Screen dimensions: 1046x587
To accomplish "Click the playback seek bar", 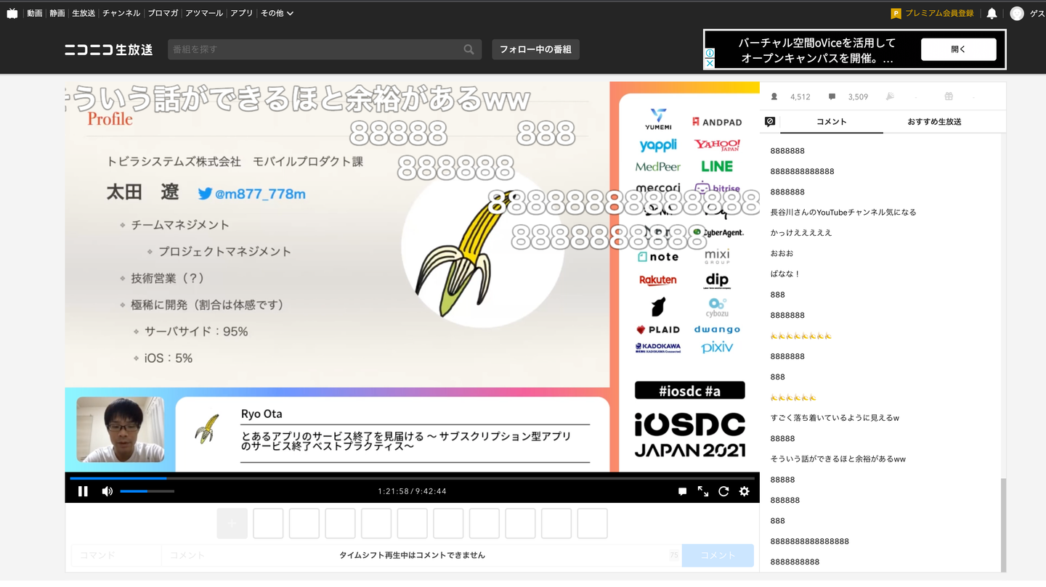I will coord(412,478).
